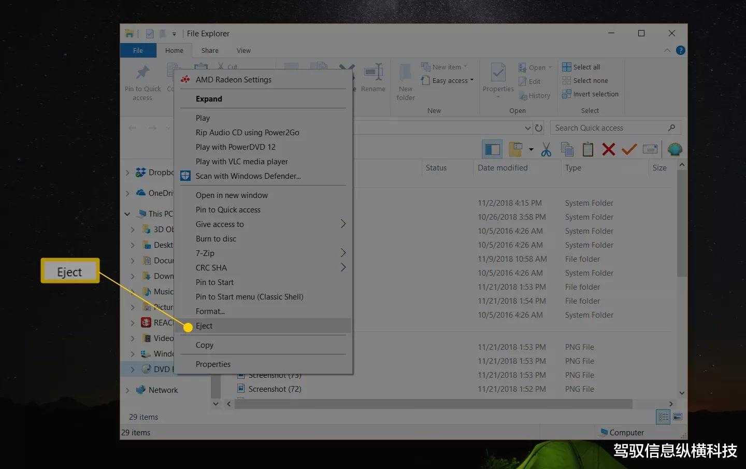Click the refresh icon beside address bar
Image resolution: width=746 pixels, height=469 pixels.
(539, 128)
